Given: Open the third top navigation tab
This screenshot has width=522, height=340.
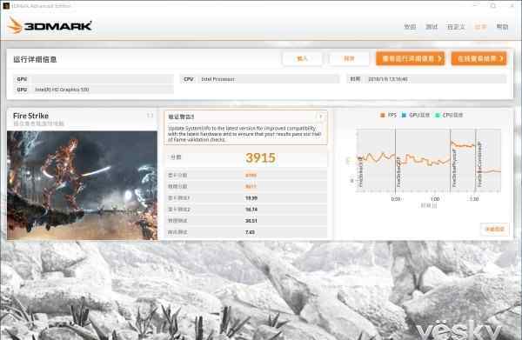Looking at the screenshot, I should 456,27.
